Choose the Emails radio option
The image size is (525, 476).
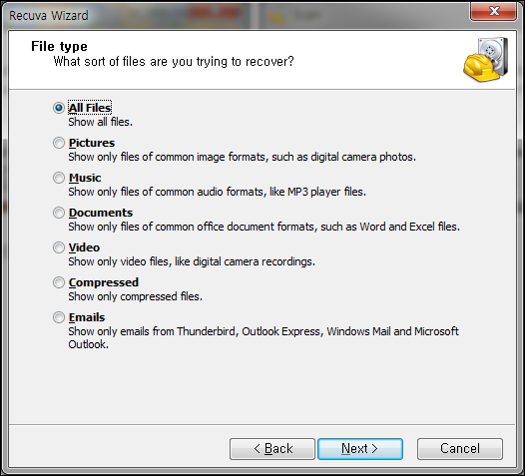59,317
